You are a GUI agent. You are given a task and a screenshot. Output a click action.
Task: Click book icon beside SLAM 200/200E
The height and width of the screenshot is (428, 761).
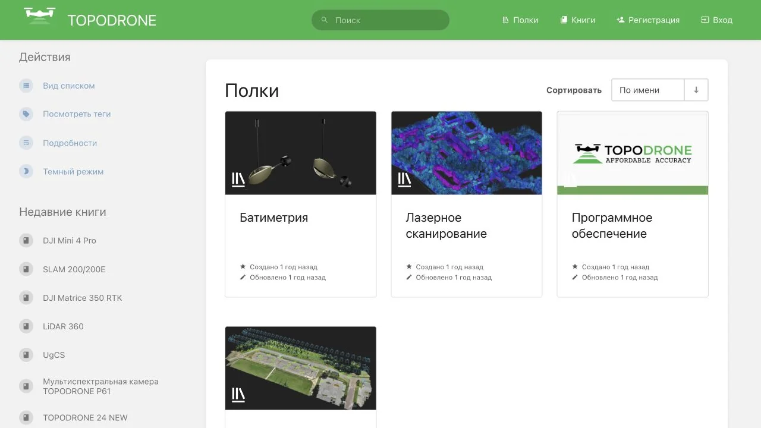point(26,269)
